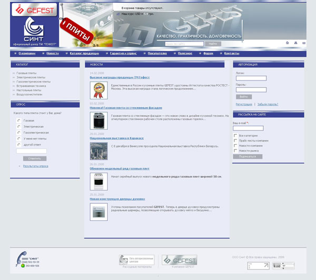This screenshot has width=316, height=280.
Task: Select the другой ответ poll option
Action: [x=19, y=145]
